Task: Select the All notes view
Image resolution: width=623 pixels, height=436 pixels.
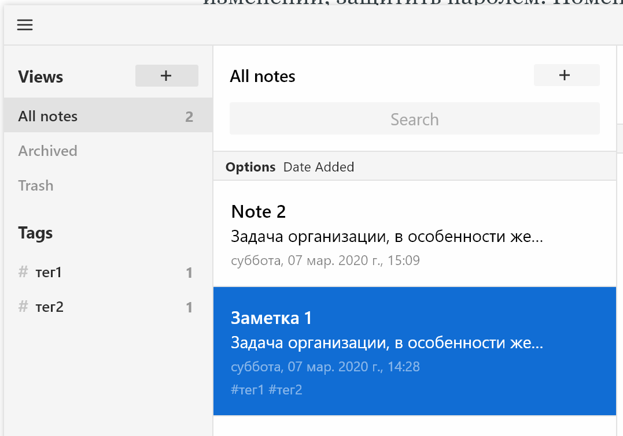Action: (x=108, y=116)
